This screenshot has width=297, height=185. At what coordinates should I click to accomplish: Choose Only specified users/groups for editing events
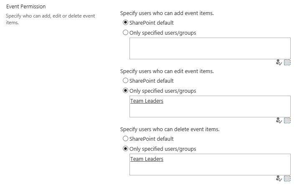(x=126, y=91)
